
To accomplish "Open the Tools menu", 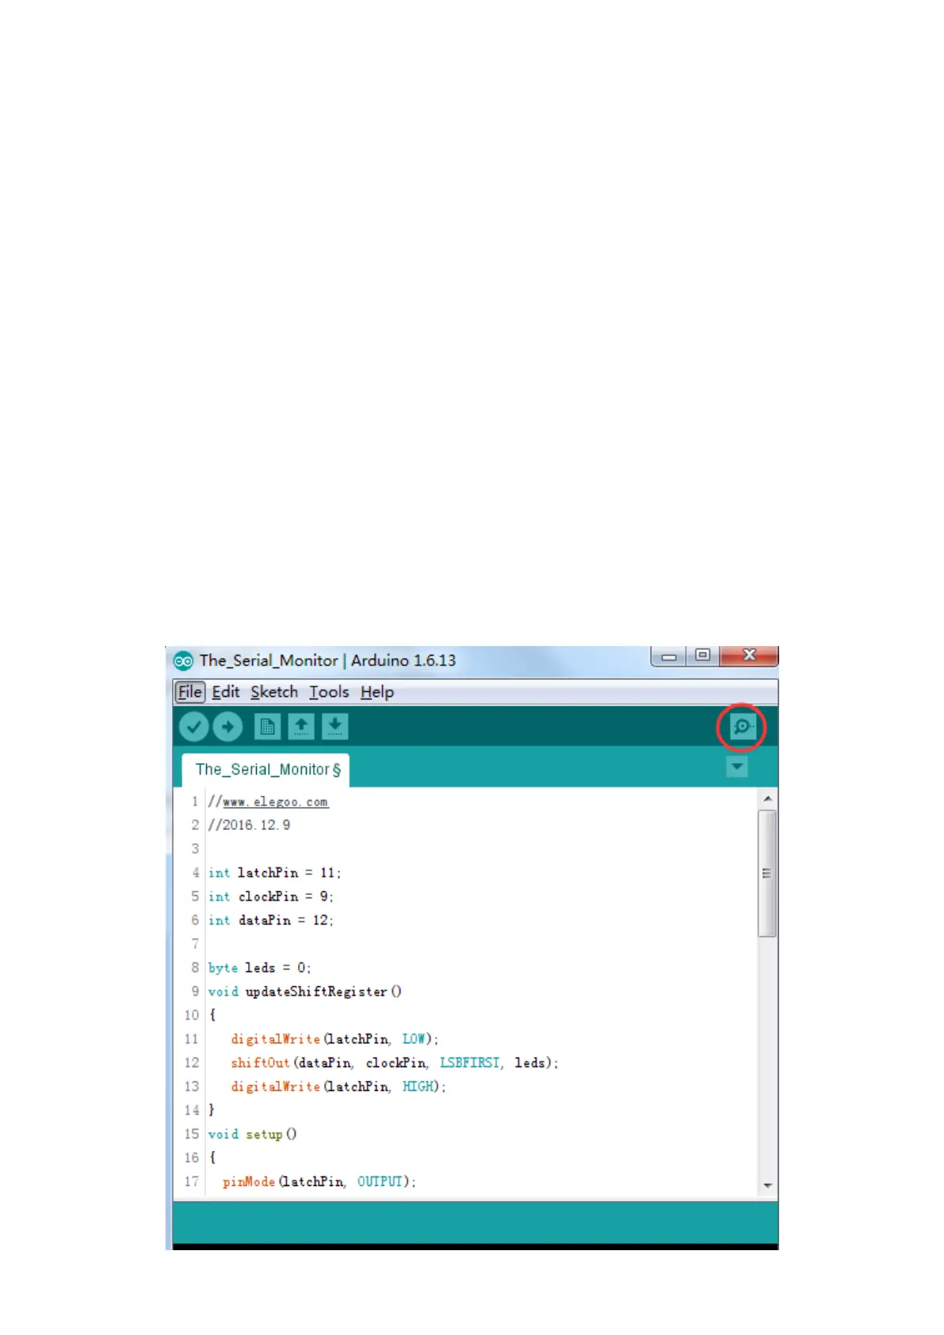I will click(329, 692).
